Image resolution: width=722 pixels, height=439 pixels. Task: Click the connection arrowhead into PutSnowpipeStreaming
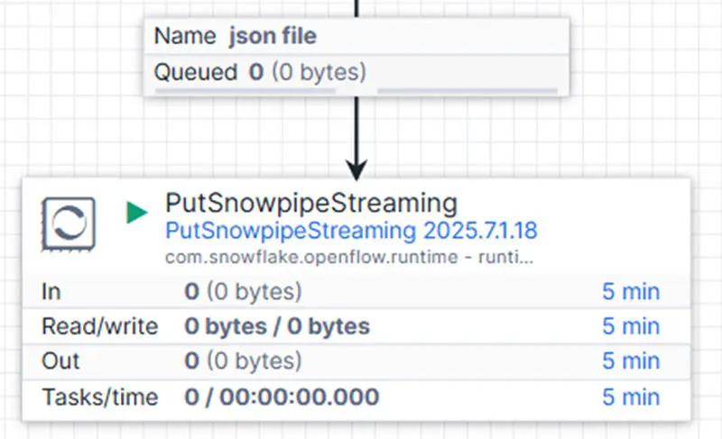(356, 170)
